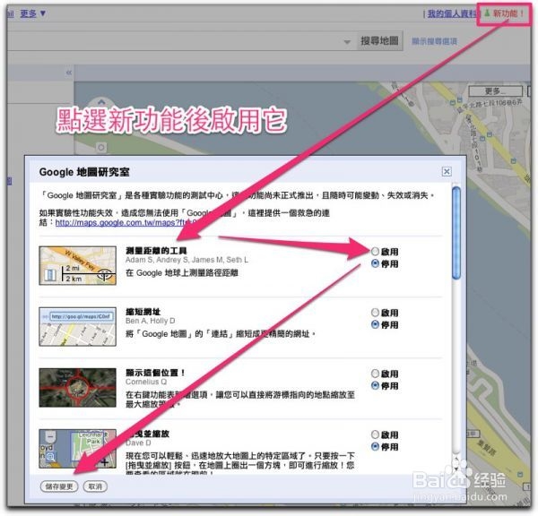Click the green flask icon beside 新功能
This screenshot has width=538, height=516.
click(x=487, y=13)
